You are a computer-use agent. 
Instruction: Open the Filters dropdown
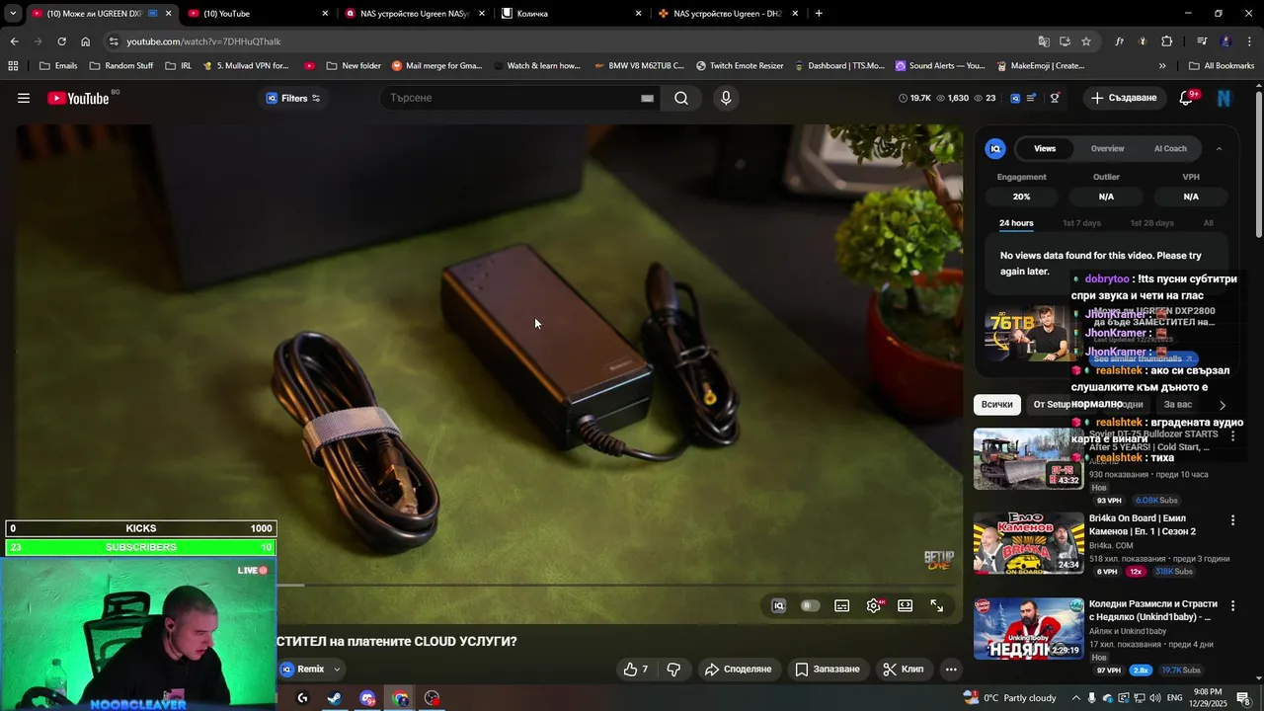click(x=293, y=98)
